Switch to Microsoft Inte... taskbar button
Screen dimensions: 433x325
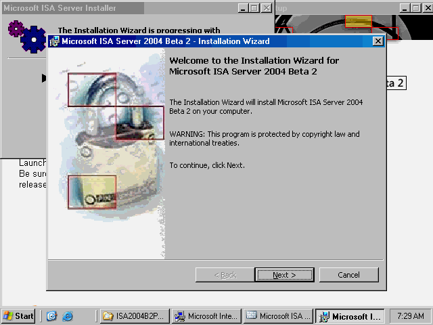[x=206, y=316]
